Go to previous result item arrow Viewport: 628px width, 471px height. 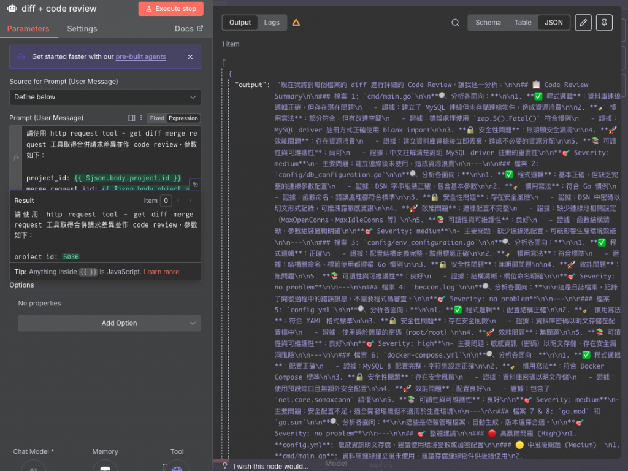(178, 201)
